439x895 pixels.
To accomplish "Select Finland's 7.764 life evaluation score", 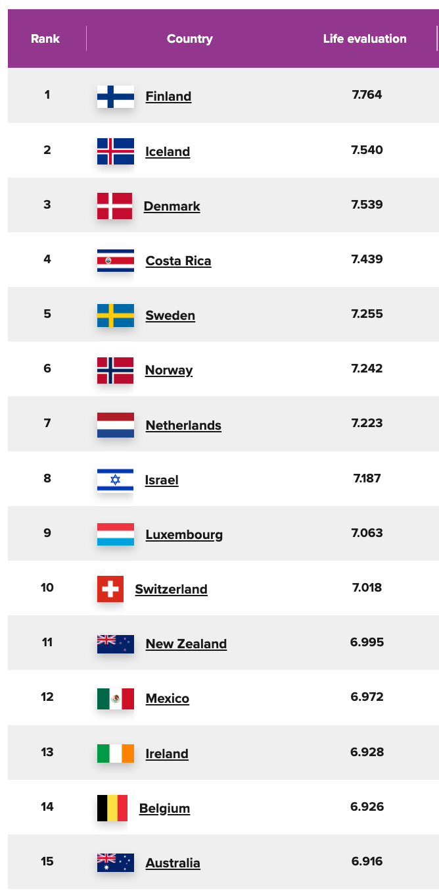I will [367, 95].
